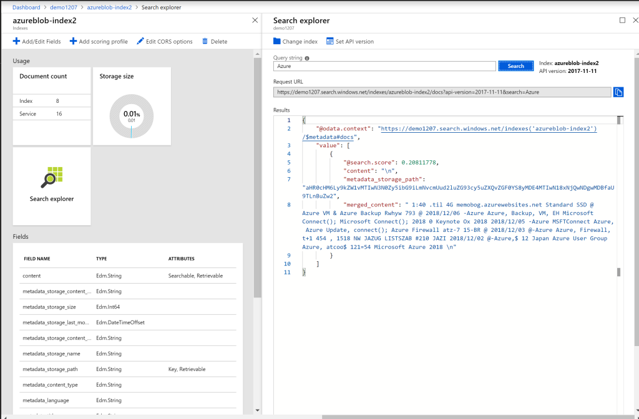
Task: Open the azureblob-index2 breadcrumb link
Action: point(109,7)
